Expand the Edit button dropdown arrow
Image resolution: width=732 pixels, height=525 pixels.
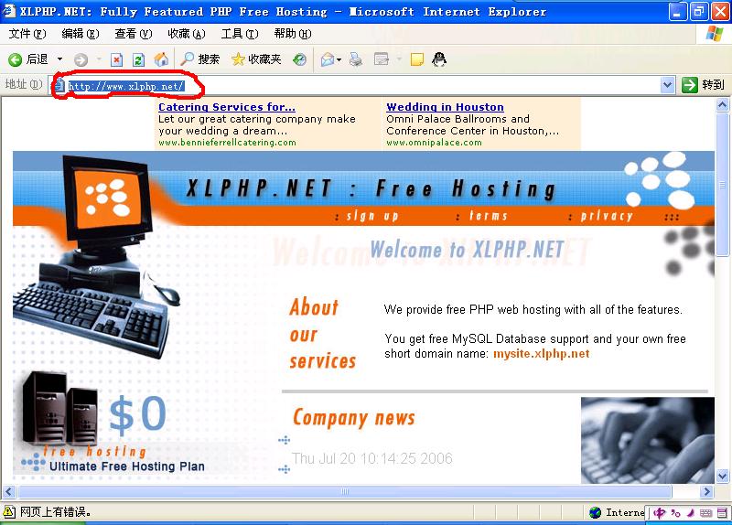399,59
